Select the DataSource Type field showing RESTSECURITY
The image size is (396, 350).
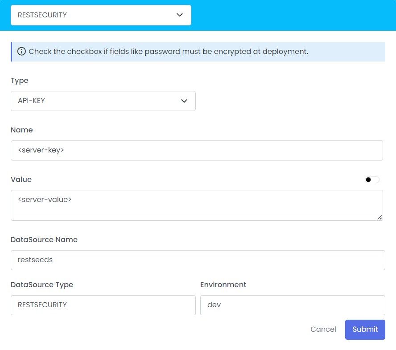pos(103,305)
